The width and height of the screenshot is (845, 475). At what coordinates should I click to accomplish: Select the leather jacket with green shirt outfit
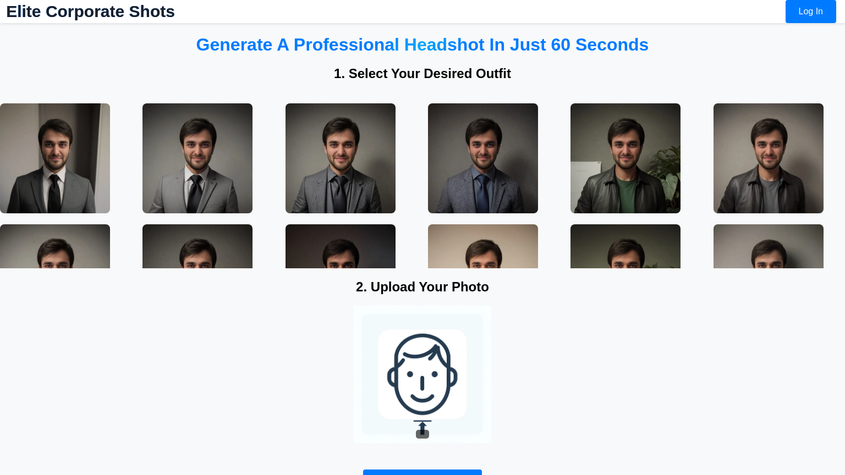click(x=625, y=158)
